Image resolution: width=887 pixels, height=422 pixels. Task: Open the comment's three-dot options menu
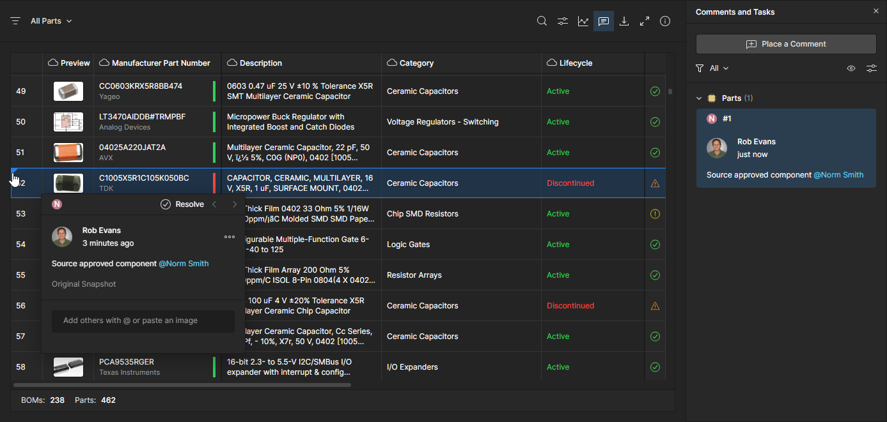(230, 237)
